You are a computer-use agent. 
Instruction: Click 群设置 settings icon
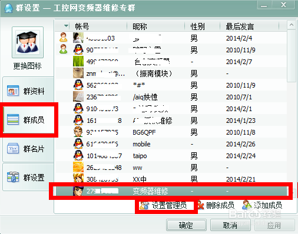point(13,177)
